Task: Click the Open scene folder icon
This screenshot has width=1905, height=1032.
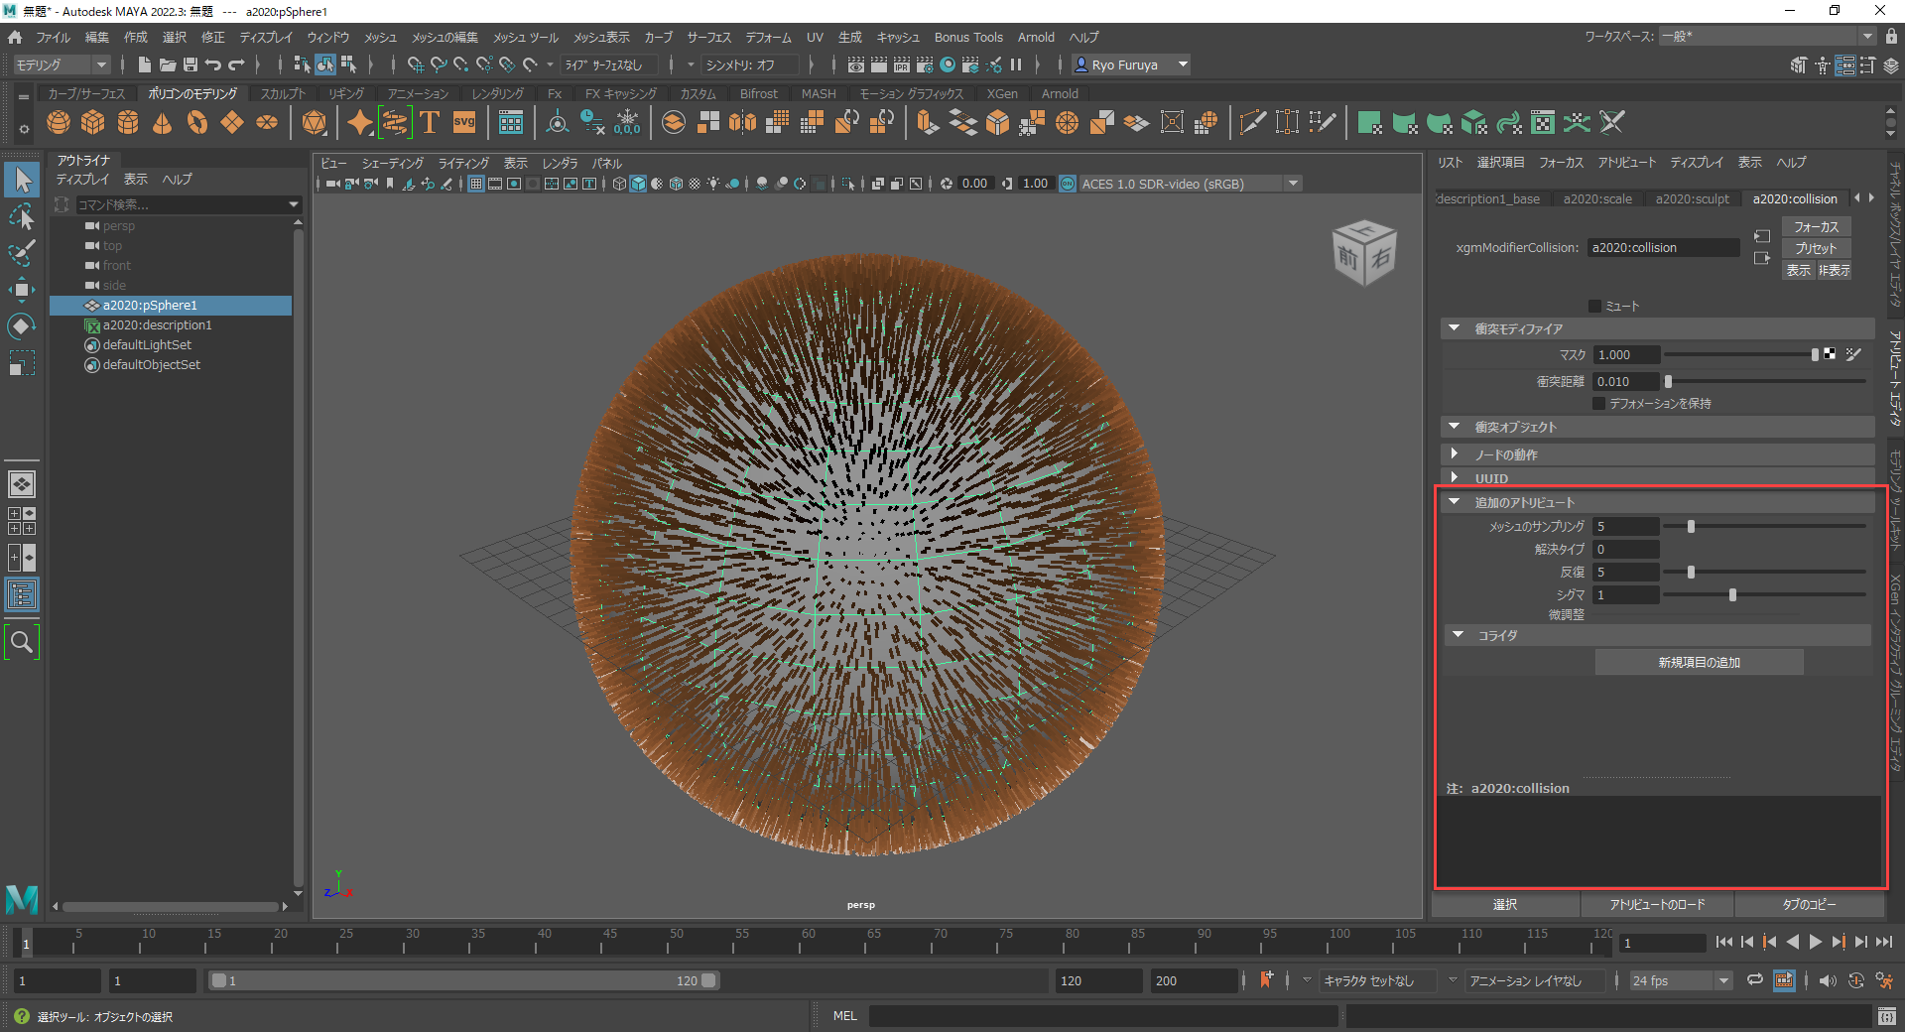Action: [167, 64]
